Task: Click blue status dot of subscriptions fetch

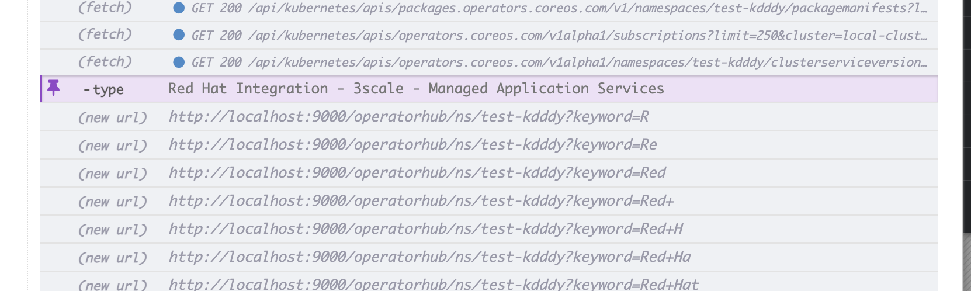Action: click(x=179, y=35)
